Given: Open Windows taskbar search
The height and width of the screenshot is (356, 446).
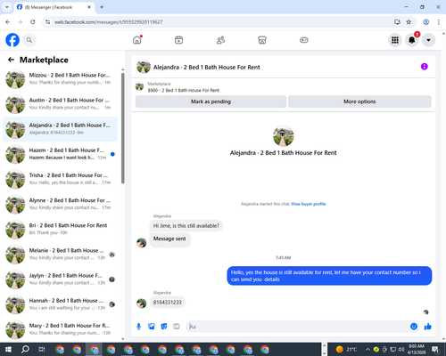Looking at the screenshot, I should coord(25,350).
